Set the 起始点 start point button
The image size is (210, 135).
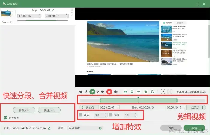pos(89,108)
